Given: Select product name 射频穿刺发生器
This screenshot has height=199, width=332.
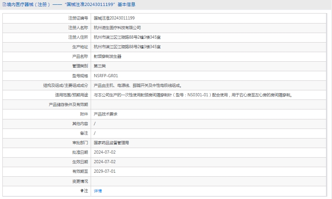Looking at the screenshot, I should (107, 57).
